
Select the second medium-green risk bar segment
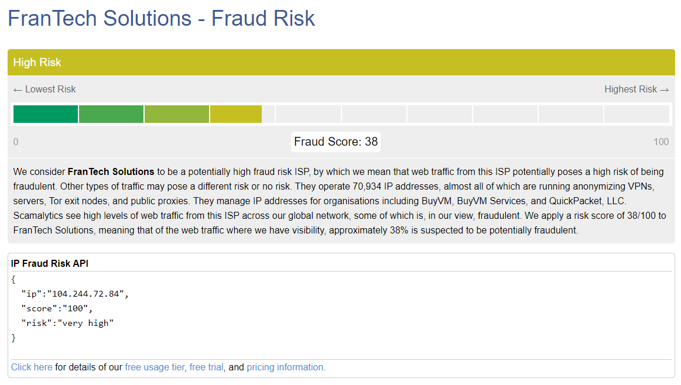coord(111,114)
